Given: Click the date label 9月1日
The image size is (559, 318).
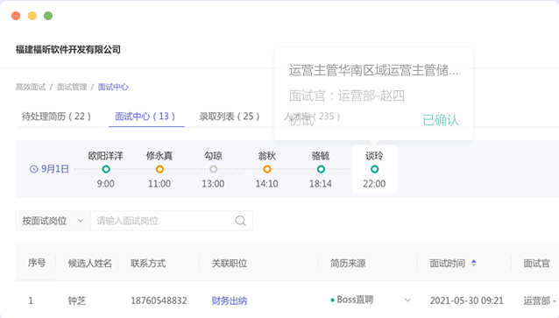Looking at the screenshot, I should point(55,169).
